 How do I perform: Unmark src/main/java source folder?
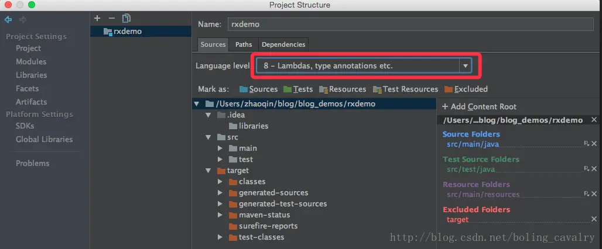point(594,144)
